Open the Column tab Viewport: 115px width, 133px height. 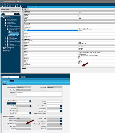pyautogui.click(x=12, y=81)
